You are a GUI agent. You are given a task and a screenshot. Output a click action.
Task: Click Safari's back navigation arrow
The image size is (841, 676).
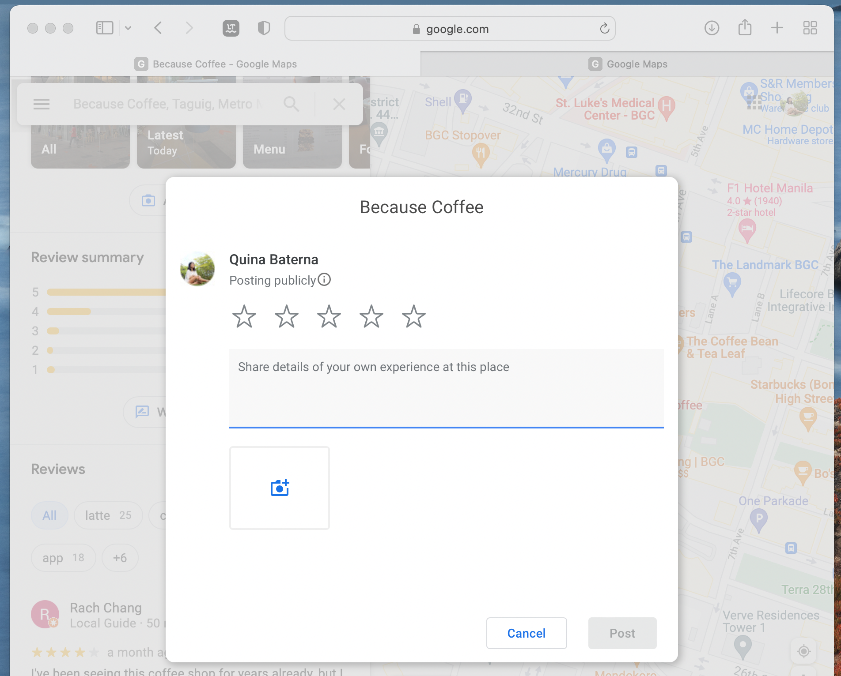158,28
